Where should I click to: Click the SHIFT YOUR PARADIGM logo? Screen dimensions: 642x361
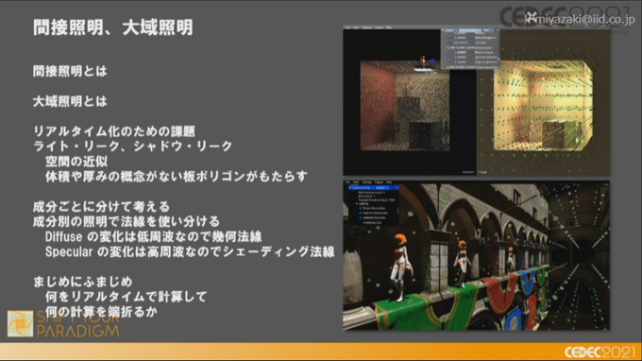(x=63, y=324)
